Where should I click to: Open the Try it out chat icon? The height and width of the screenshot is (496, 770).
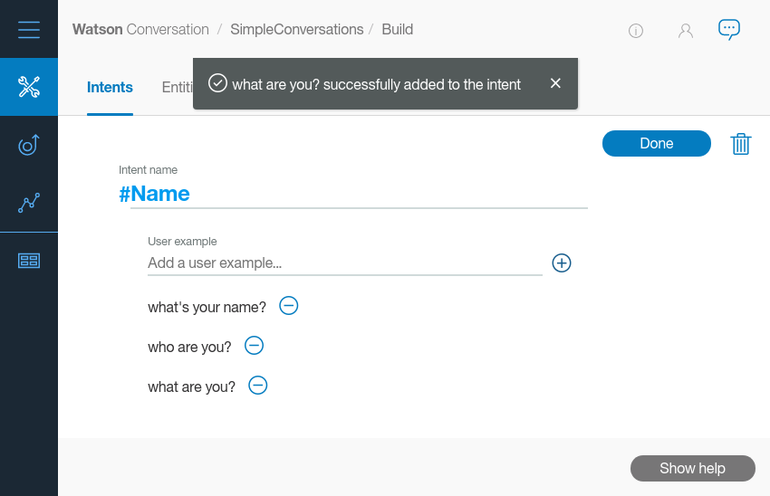click(x=728, y=29)
